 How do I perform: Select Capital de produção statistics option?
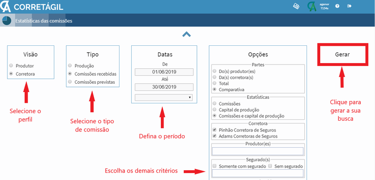click(215, 110)
